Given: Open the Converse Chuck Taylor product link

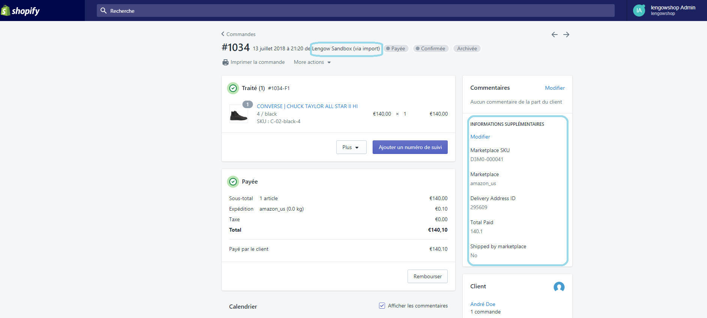Looking at the screenshot, I should click(307, 106).
